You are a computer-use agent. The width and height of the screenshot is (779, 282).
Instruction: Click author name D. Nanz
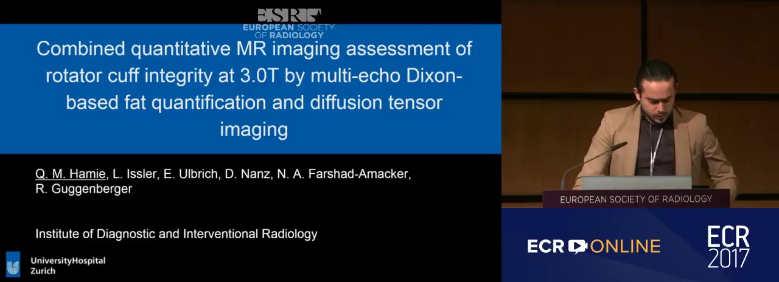(x=246, y=174)
